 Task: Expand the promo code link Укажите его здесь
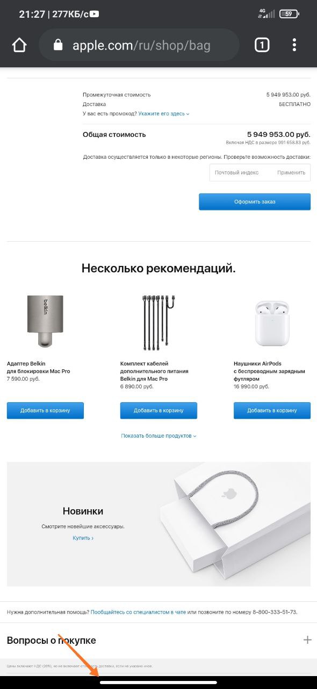click(164, 114)
